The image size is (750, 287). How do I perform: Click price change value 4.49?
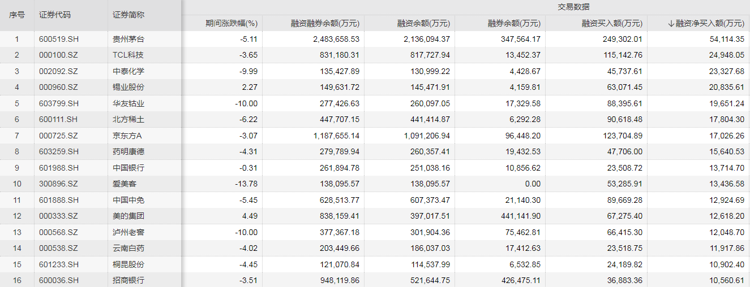250,216
